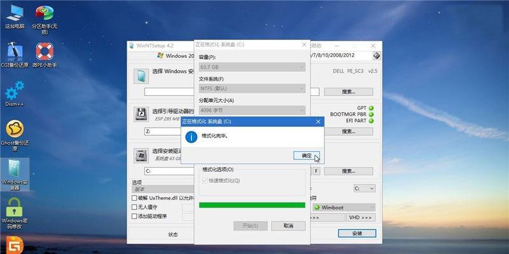Enable the 无人值守 checkbox
509x254 pixels.
134,207
